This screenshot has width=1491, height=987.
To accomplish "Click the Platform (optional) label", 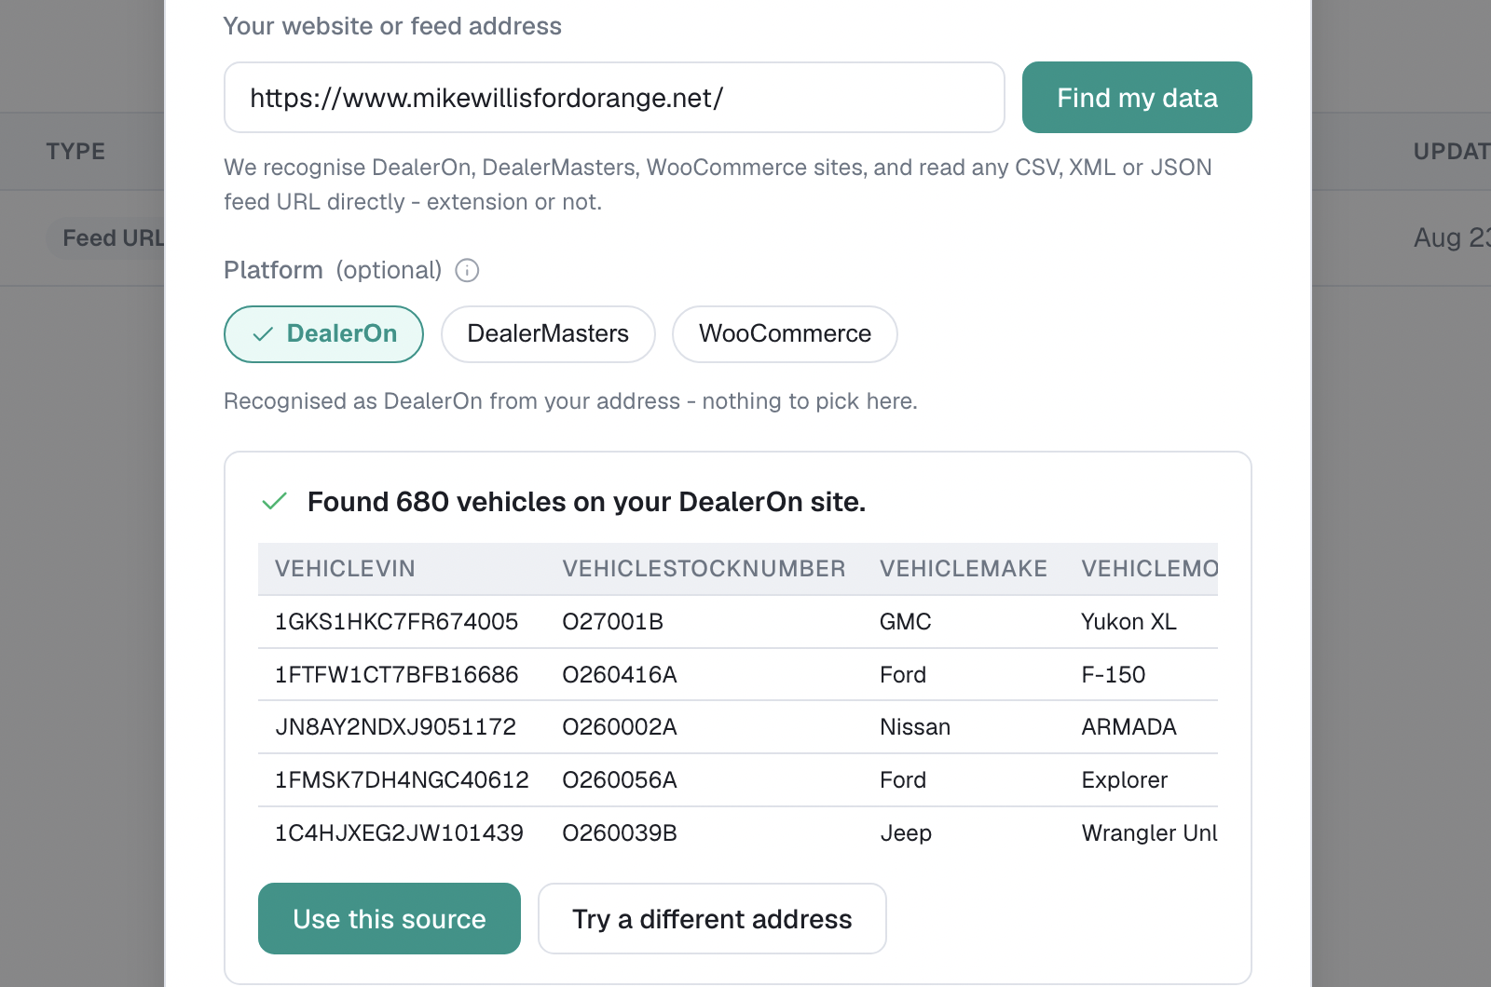I will (x=333, y=270).
